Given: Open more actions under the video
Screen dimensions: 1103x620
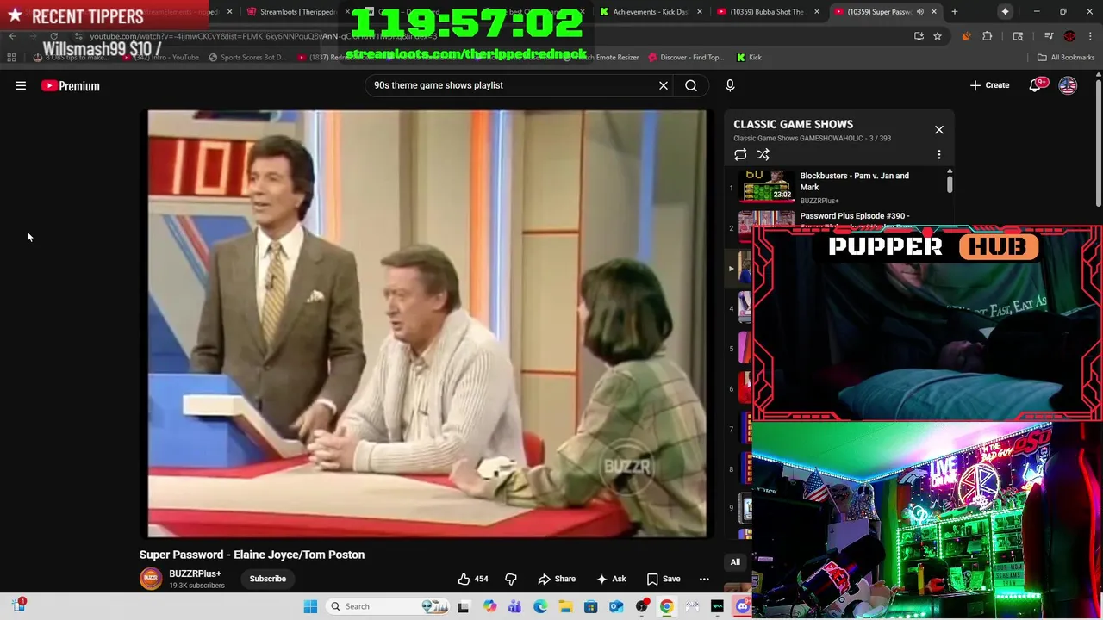Looking at the screenshot, I should (704, 579).
